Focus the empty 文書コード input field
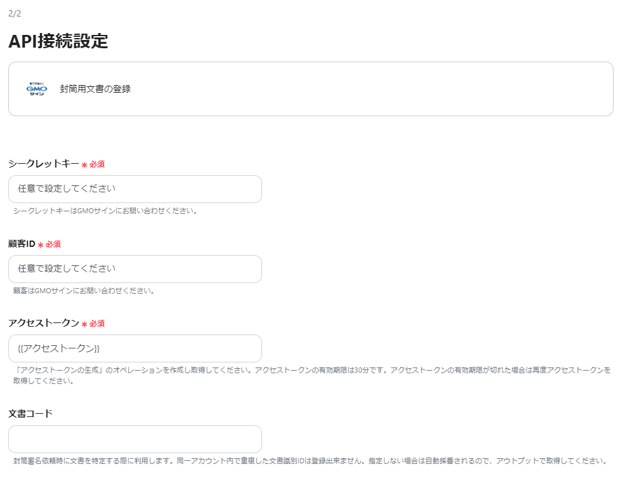Screen dimensions: 625x483 (x=135, y=439)
